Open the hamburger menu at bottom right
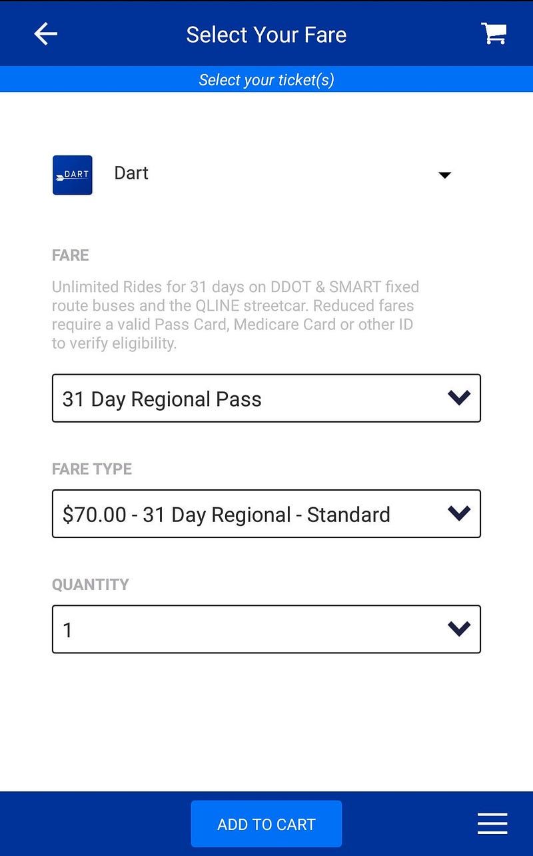Screen dimensions: 533x856 click(492, 823)
